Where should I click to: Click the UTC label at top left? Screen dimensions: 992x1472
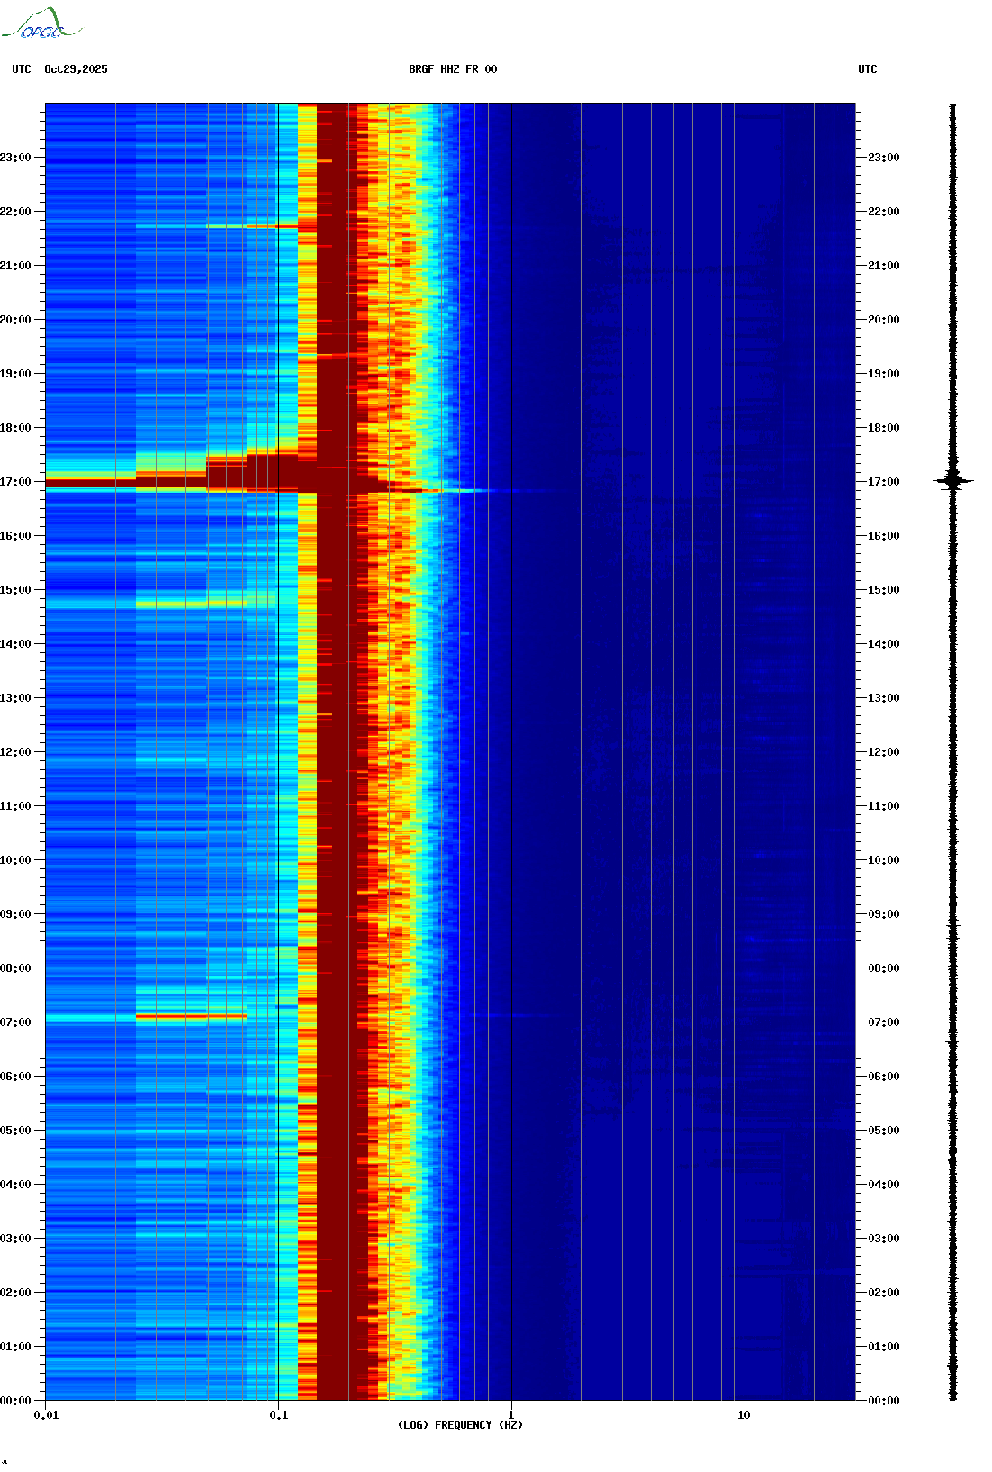pyautogui.click(x=22, y=69)
